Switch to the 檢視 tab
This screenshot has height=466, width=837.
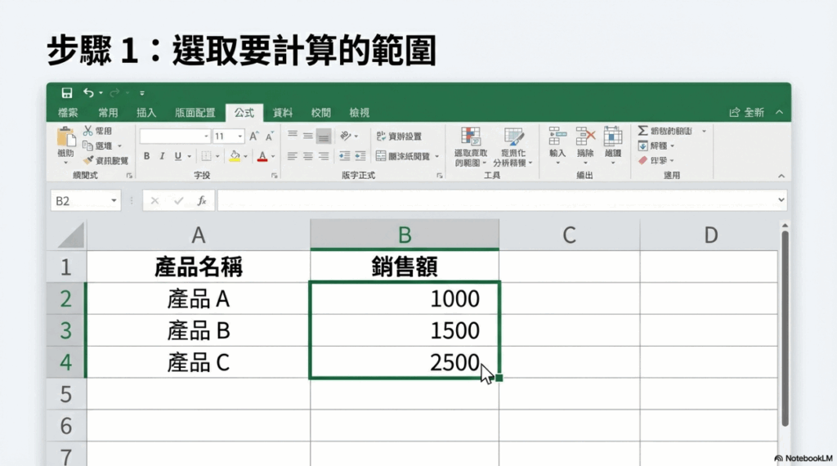[360, 113]
